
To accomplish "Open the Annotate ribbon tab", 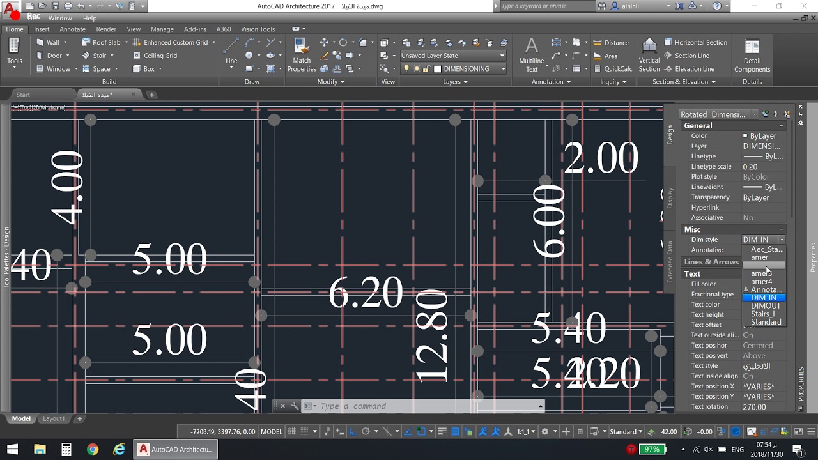I will [72, 29].
